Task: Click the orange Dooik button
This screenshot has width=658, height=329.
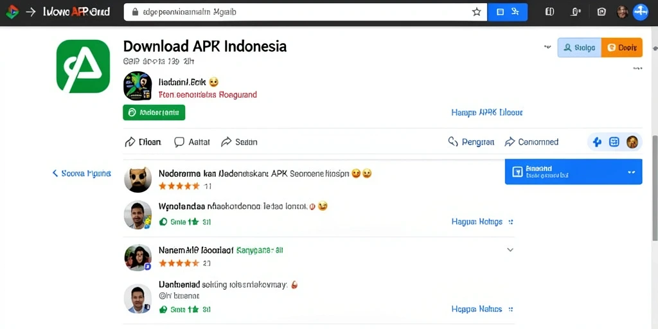Action: tap(622, 48)
